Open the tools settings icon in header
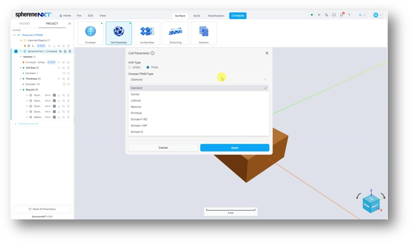The image size is (412, 244). pos(319,15)
